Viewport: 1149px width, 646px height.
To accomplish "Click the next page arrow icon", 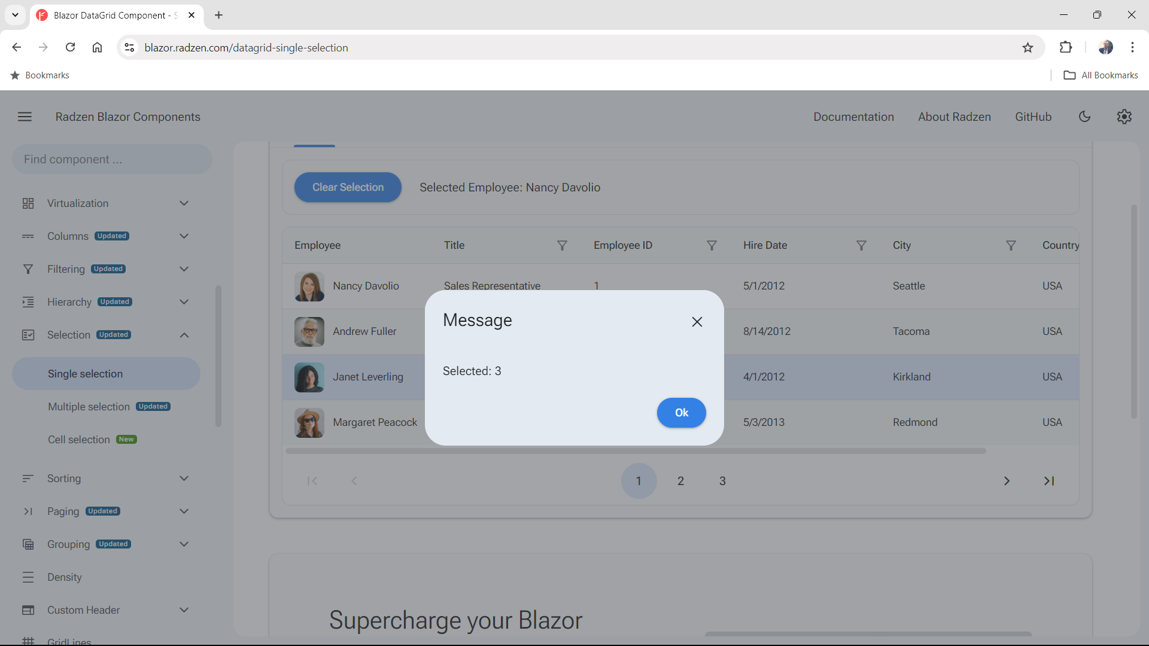I will (x=1007, y=480).
